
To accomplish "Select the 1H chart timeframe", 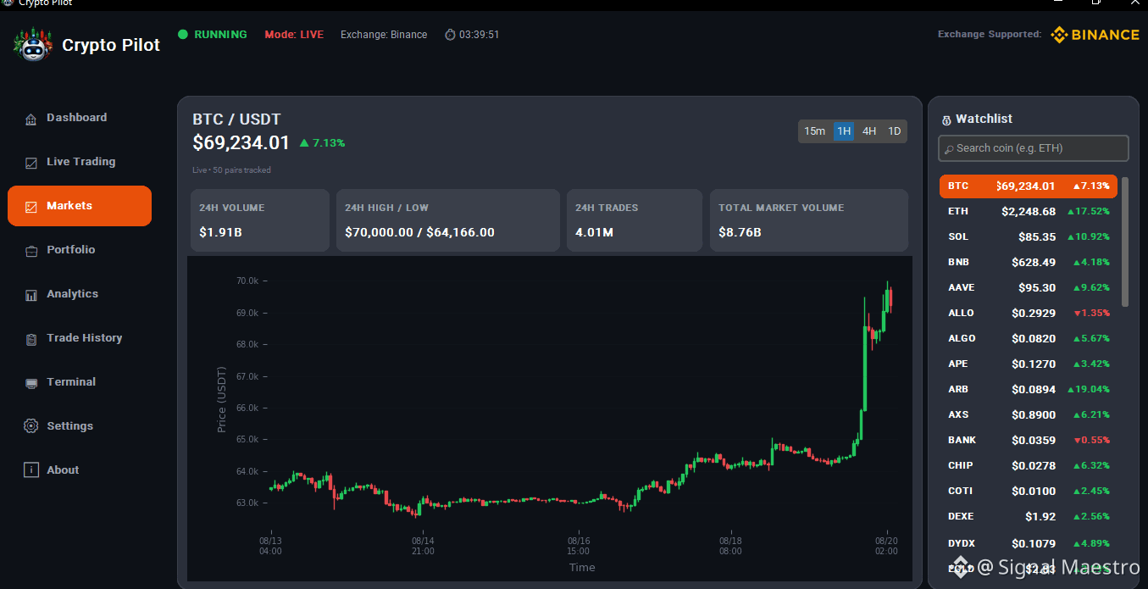I will (x=843, y=131).
